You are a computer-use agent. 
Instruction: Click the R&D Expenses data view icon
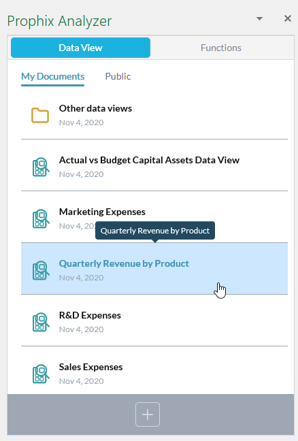[x=41, y=323]
